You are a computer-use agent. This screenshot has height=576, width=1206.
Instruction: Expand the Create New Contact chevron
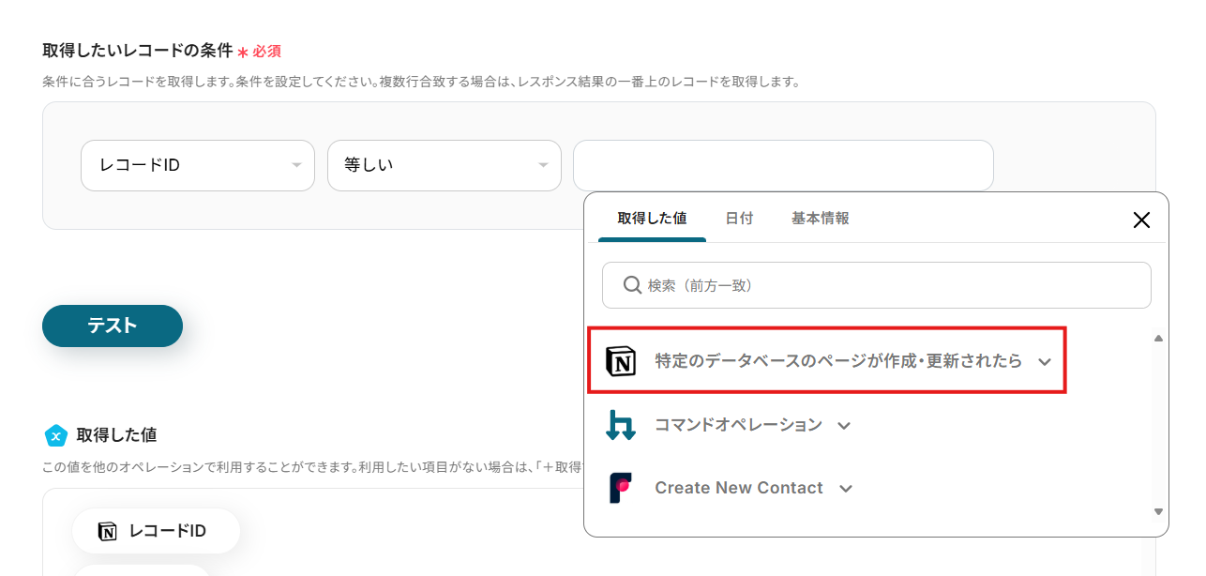coord(846,489)
